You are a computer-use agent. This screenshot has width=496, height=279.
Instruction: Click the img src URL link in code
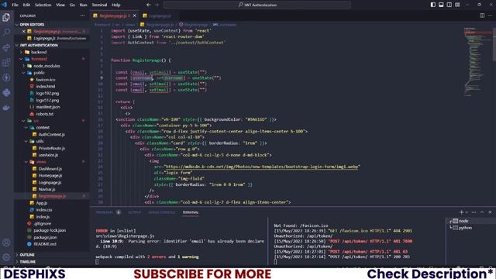(262, 167)
